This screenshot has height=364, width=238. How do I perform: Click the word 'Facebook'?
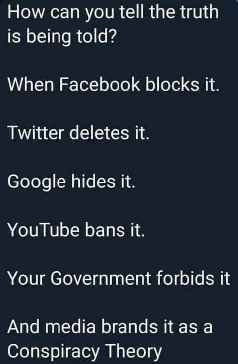100,84
